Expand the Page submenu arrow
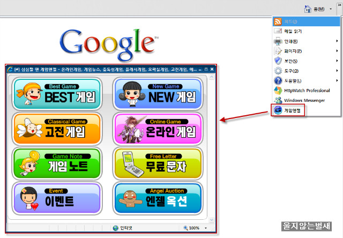The height and width of the screenshot is (238, 343). 337,51
